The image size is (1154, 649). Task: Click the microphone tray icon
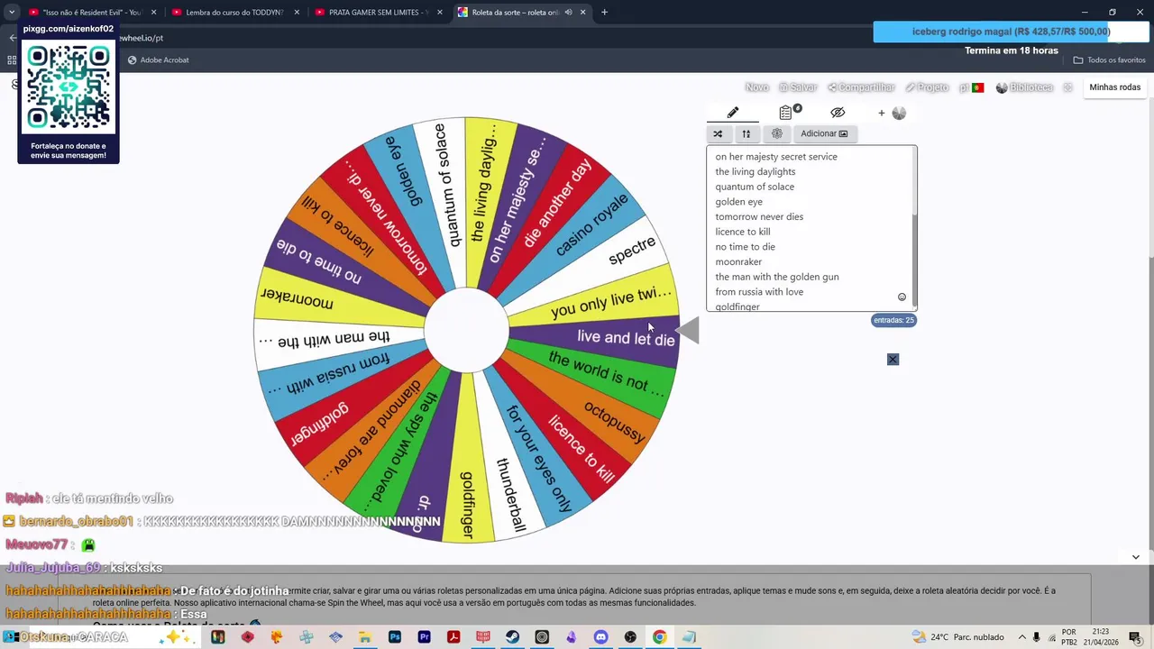click(x=1037, y=637)
